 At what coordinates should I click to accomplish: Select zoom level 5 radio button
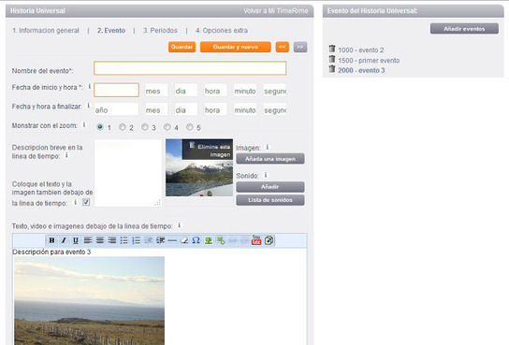click(x=190, y=127)
